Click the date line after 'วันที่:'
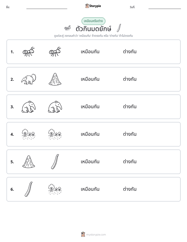 [x=165, y=8]
